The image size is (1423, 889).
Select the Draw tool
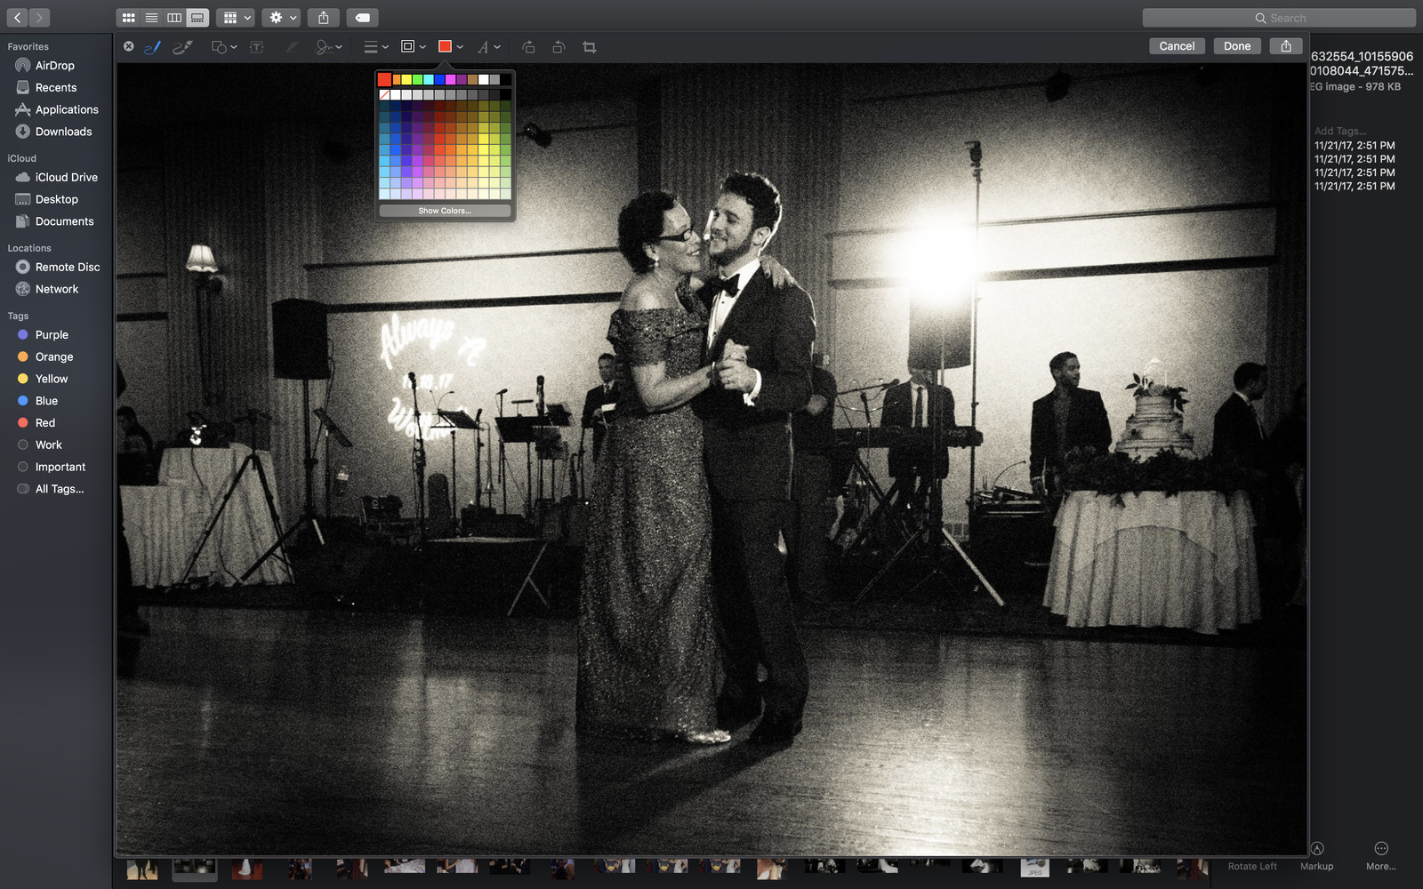182,47
